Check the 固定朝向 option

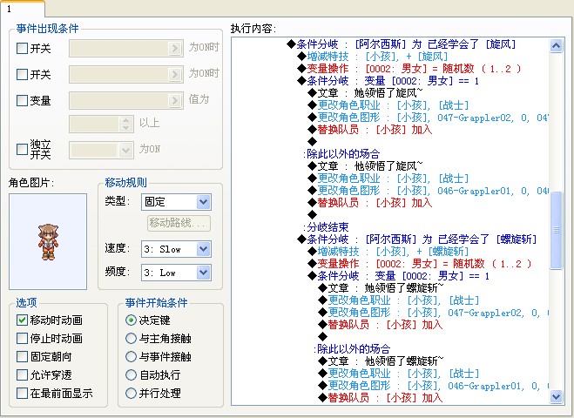23,356
